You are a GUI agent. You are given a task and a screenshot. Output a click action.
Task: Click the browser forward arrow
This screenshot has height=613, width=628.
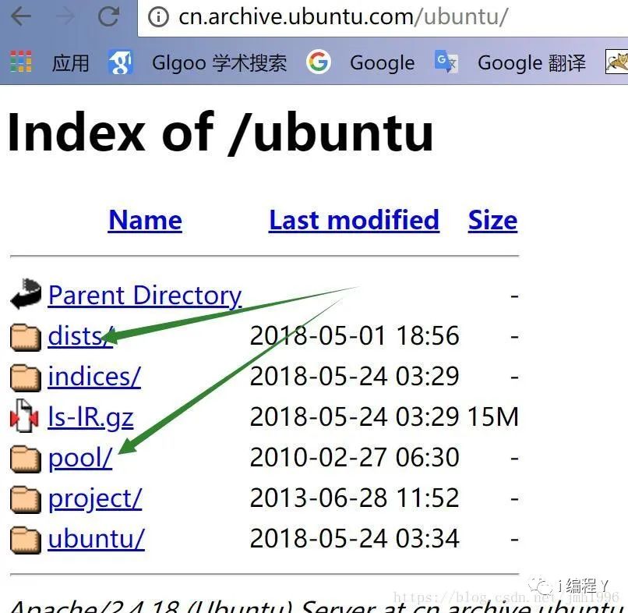65,17
